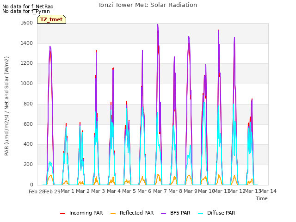Click the cyan Diffuse PAR legend swatch
This screenshot has height=222, width=296.
(201, 214)
